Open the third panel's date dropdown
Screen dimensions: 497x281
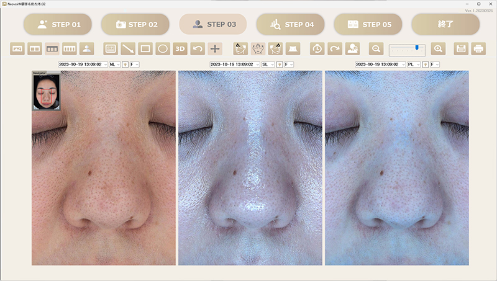click(380, 64)
